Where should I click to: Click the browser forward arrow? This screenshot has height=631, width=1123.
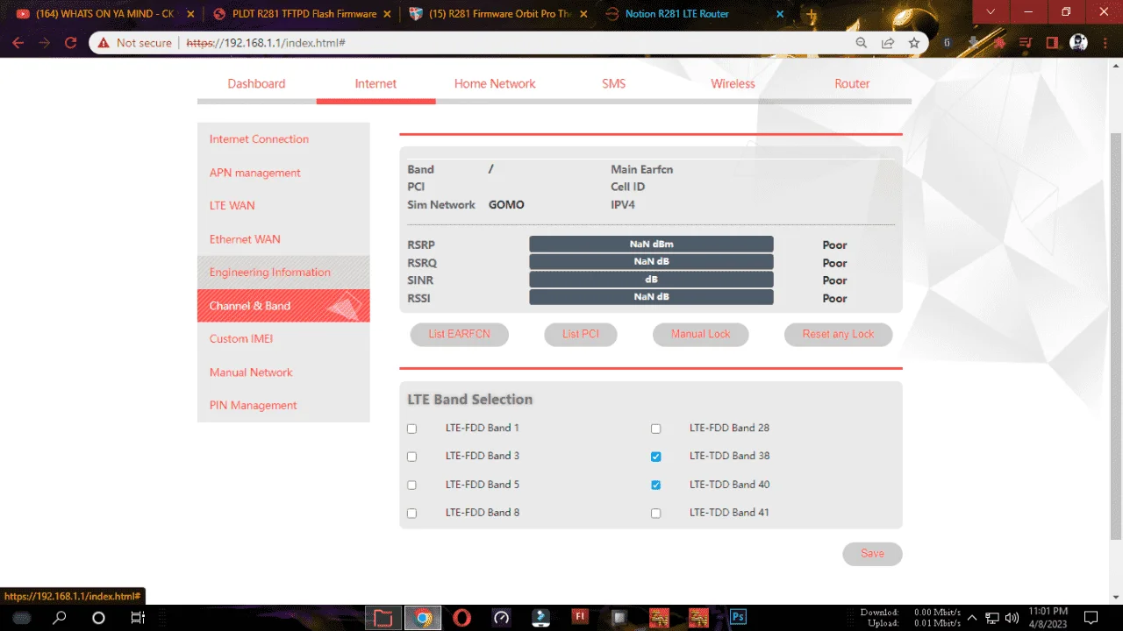(45, 42)
